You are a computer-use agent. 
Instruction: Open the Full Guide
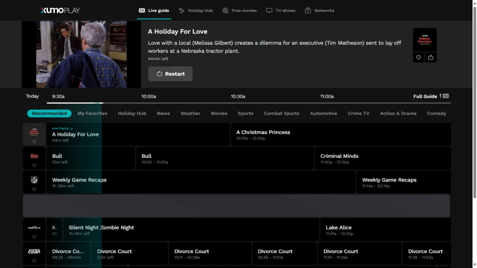point(431,96)
